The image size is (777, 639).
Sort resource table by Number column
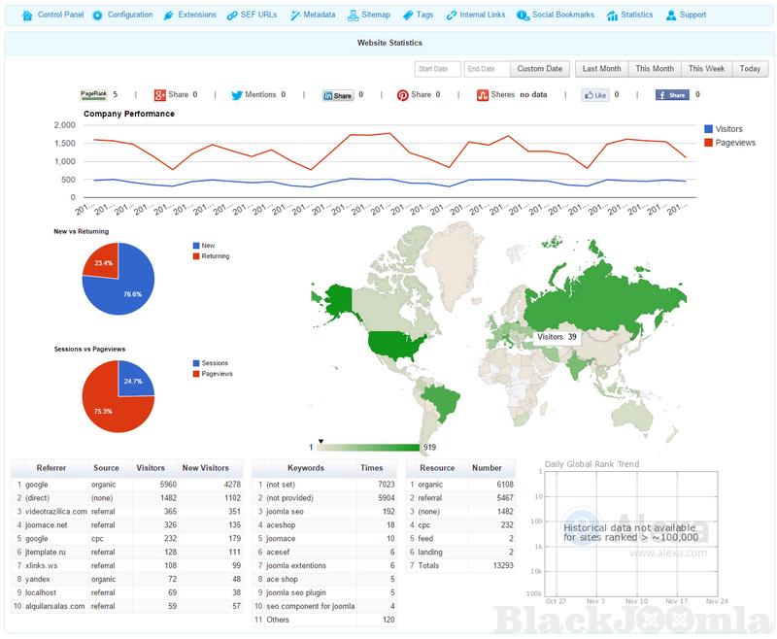[487, 468]
